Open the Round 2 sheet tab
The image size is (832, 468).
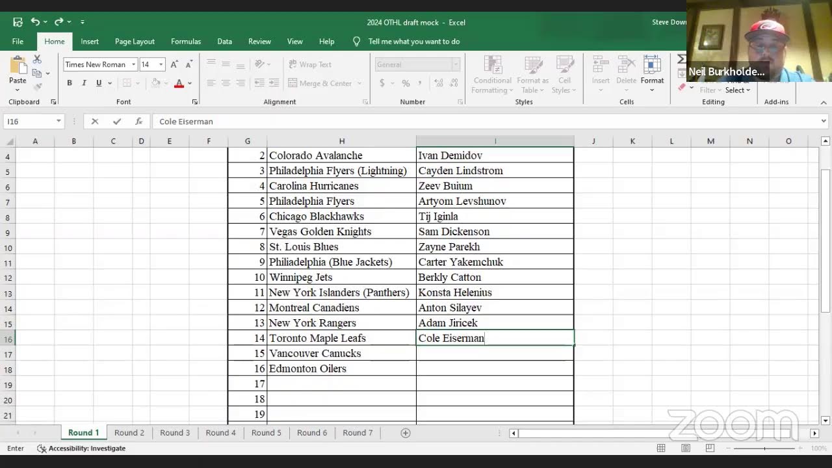pyautogui.click(x=129, y=433)
